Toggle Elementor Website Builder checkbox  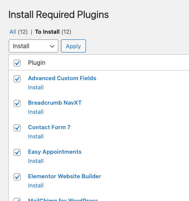(x=17, y=177)
